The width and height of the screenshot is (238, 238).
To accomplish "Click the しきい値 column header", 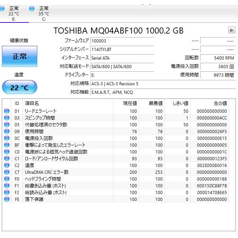I will tap(178, 103).
